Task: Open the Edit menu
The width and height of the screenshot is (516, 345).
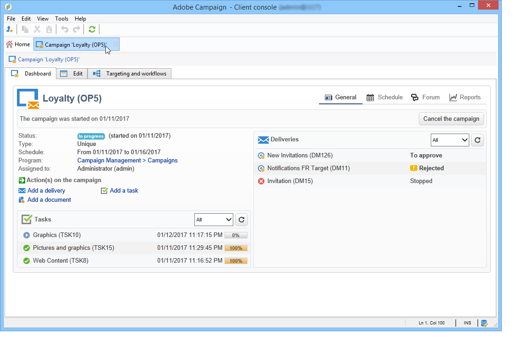Action: [x=26, y=19]
